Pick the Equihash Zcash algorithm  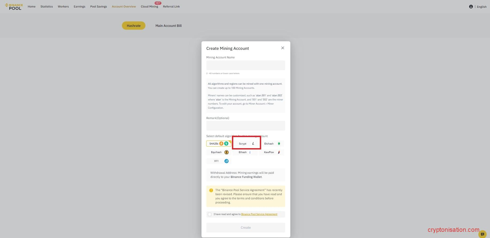[219, 152]
